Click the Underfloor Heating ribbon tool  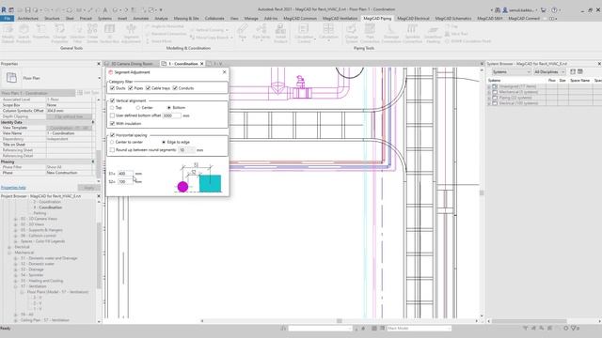click(x=433, y=34)
